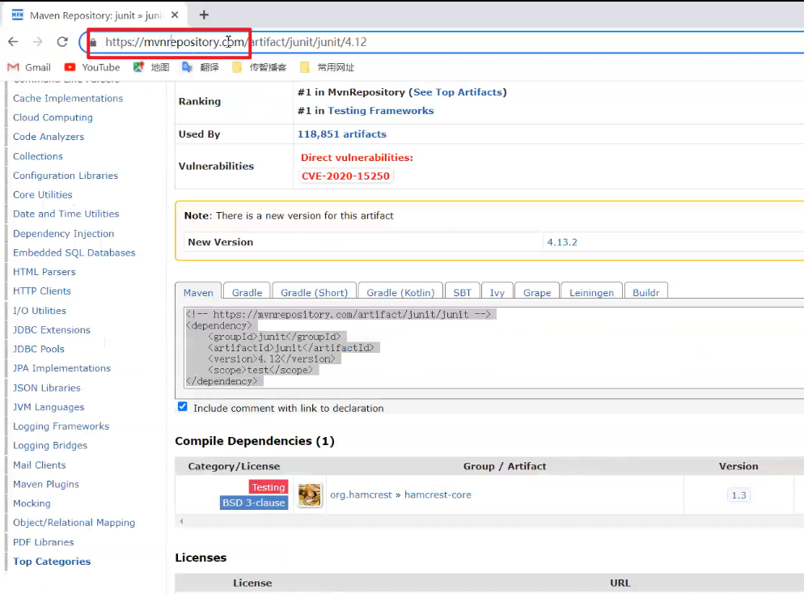The height and width of the screenshot is (594, 804).
Task: Open Date and Time Utilities category
Action: 66,214
